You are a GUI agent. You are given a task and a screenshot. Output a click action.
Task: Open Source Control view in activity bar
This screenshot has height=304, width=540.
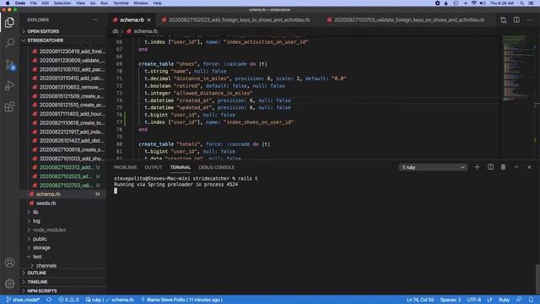tap(9, 64)
